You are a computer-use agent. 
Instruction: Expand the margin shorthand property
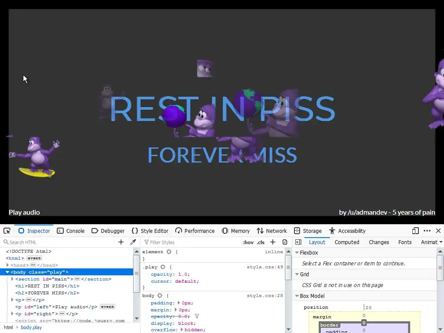pyautogui.click(x=176, y=310)
